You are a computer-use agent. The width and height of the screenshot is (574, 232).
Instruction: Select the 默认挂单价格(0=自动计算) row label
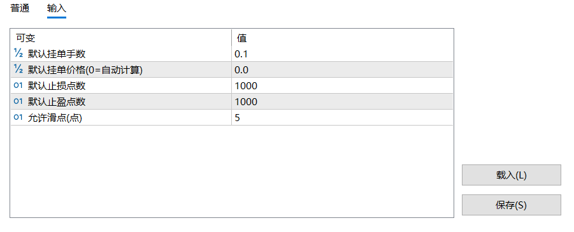point(85,69)
